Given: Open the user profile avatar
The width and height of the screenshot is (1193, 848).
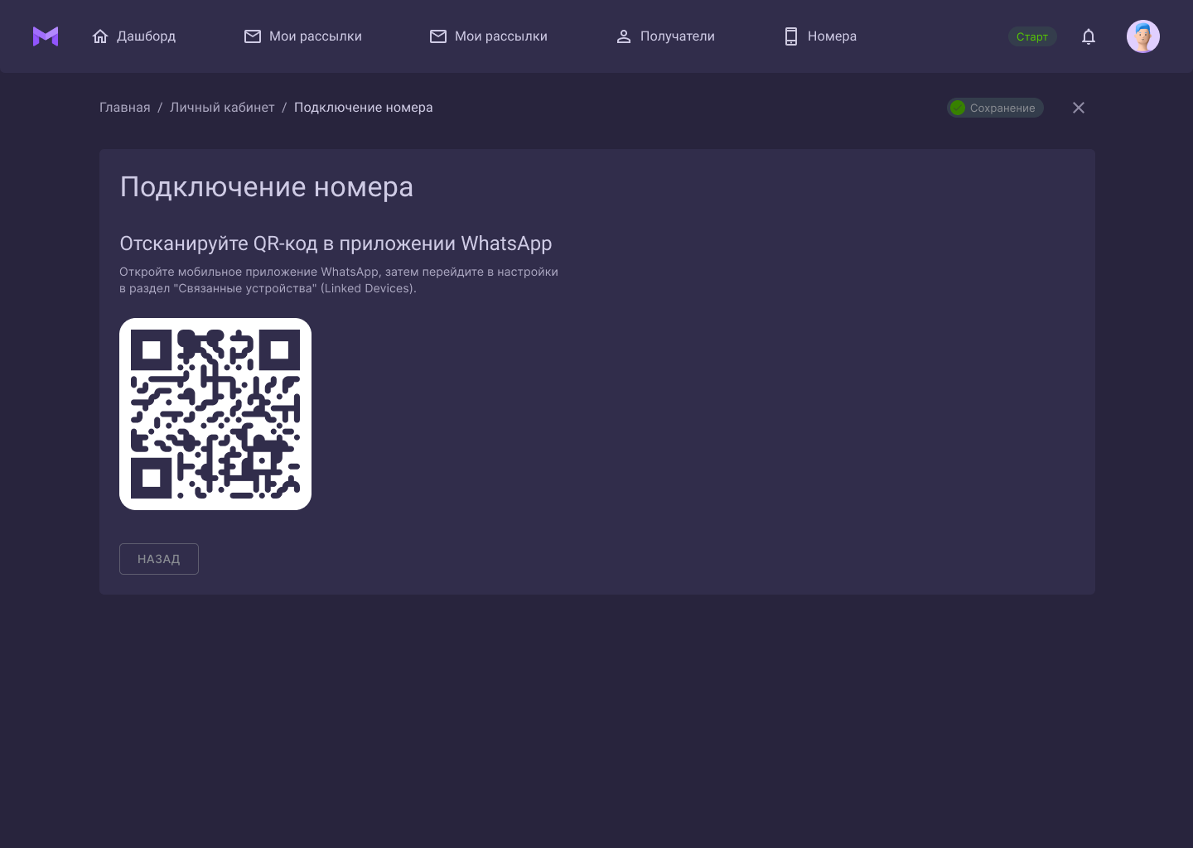Looking at the screenshot, I should point(1142,36).
